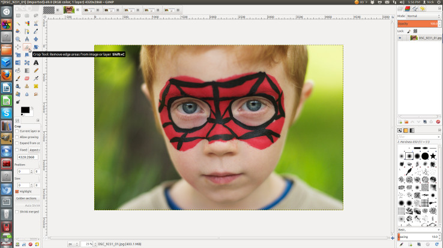Select the Scissors Select tool
The height and width of the screenshot is (248, 443).
click(x=36, y=23)
